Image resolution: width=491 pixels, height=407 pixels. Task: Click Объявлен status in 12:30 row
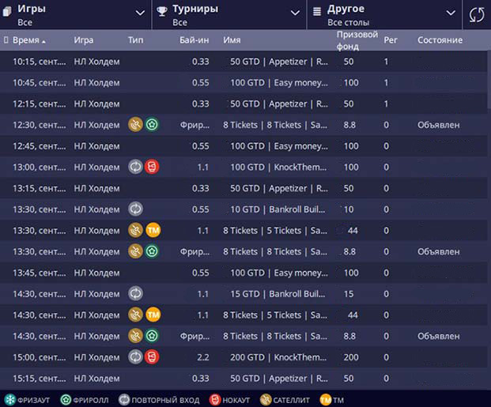coord(438,125)
